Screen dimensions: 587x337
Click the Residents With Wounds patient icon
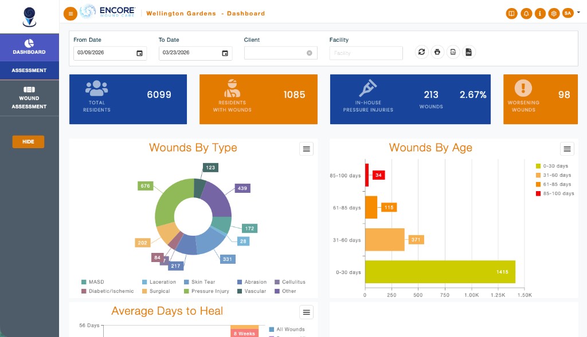232,88
